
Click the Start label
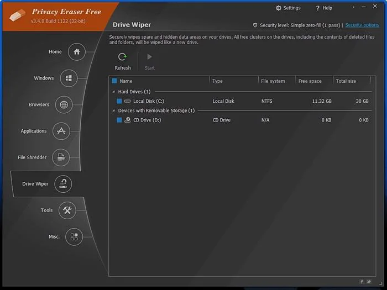coord(150,68)
